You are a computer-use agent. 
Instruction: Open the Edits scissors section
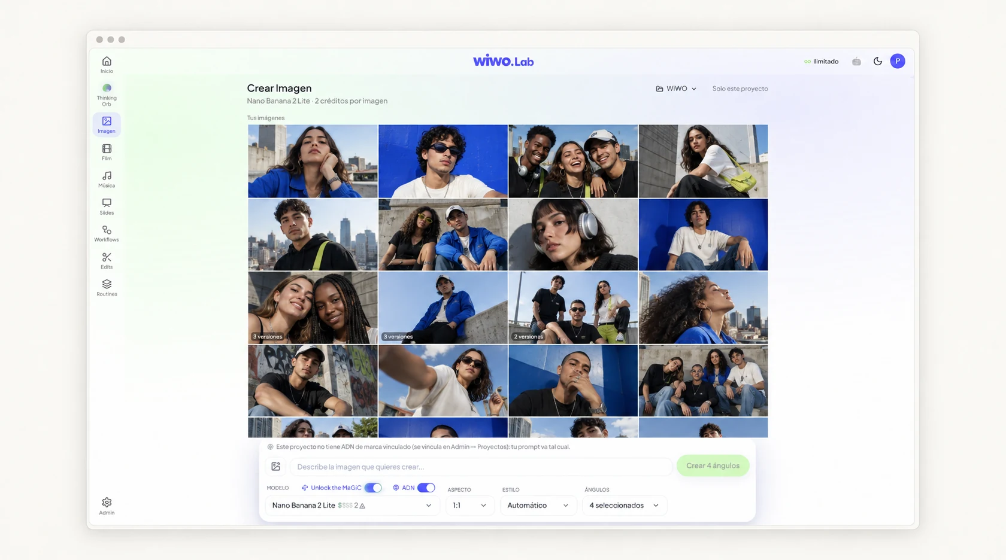[x=107, y=261]
